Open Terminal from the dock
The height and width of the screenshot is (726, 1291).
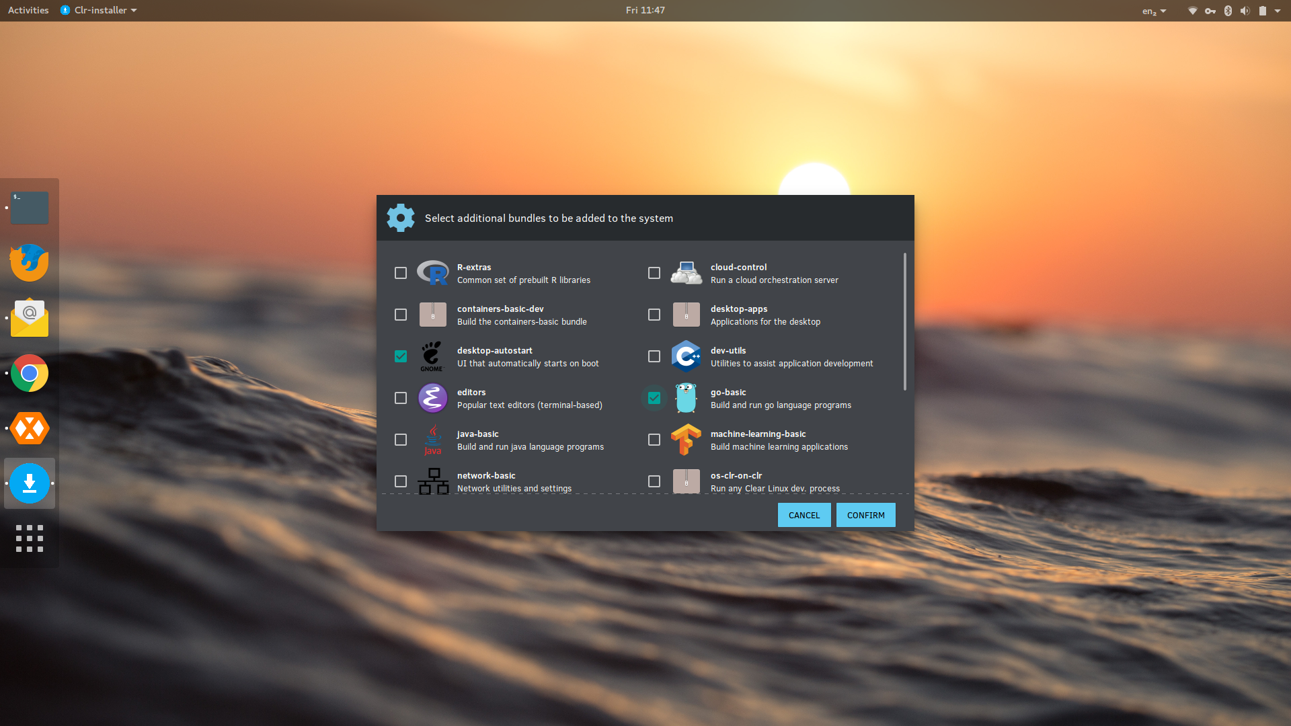coord(30,208)
